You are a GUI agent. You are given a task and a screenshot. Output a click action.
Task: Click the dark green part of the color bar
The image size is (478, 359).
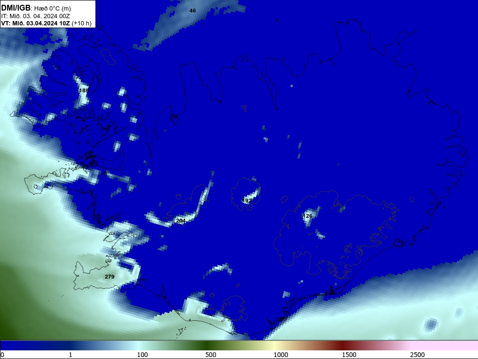[x=207, y=346]
